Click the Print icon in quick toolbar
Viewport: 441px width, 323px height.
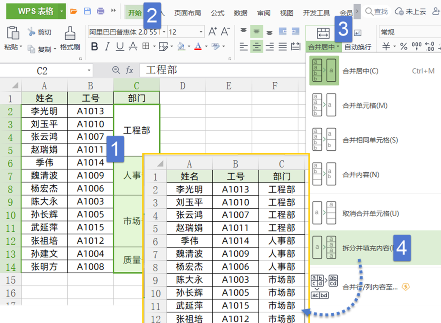point(100,11)
